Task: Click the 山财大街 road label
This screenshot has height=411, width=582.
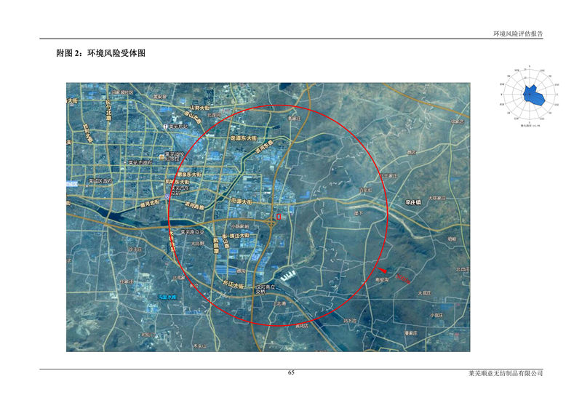Action: click(x=199, y=108)
